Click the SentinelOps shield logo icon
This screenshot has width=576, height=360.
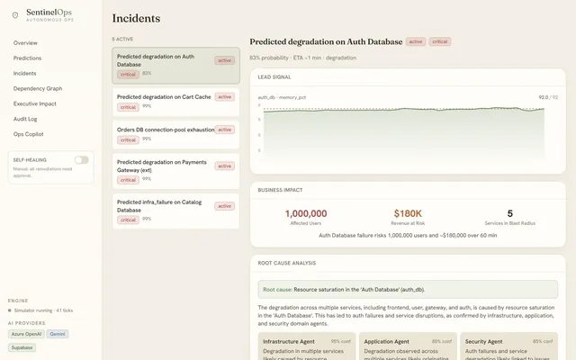15,15
